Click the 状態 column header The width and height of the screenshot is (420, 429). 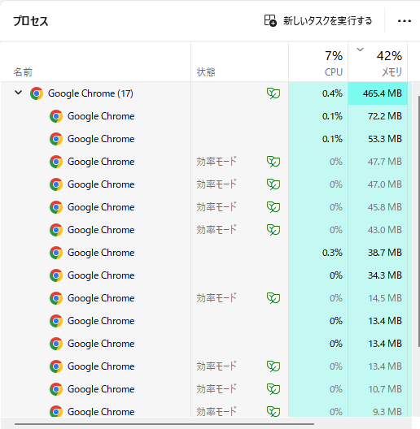click(x=239, y=63)
